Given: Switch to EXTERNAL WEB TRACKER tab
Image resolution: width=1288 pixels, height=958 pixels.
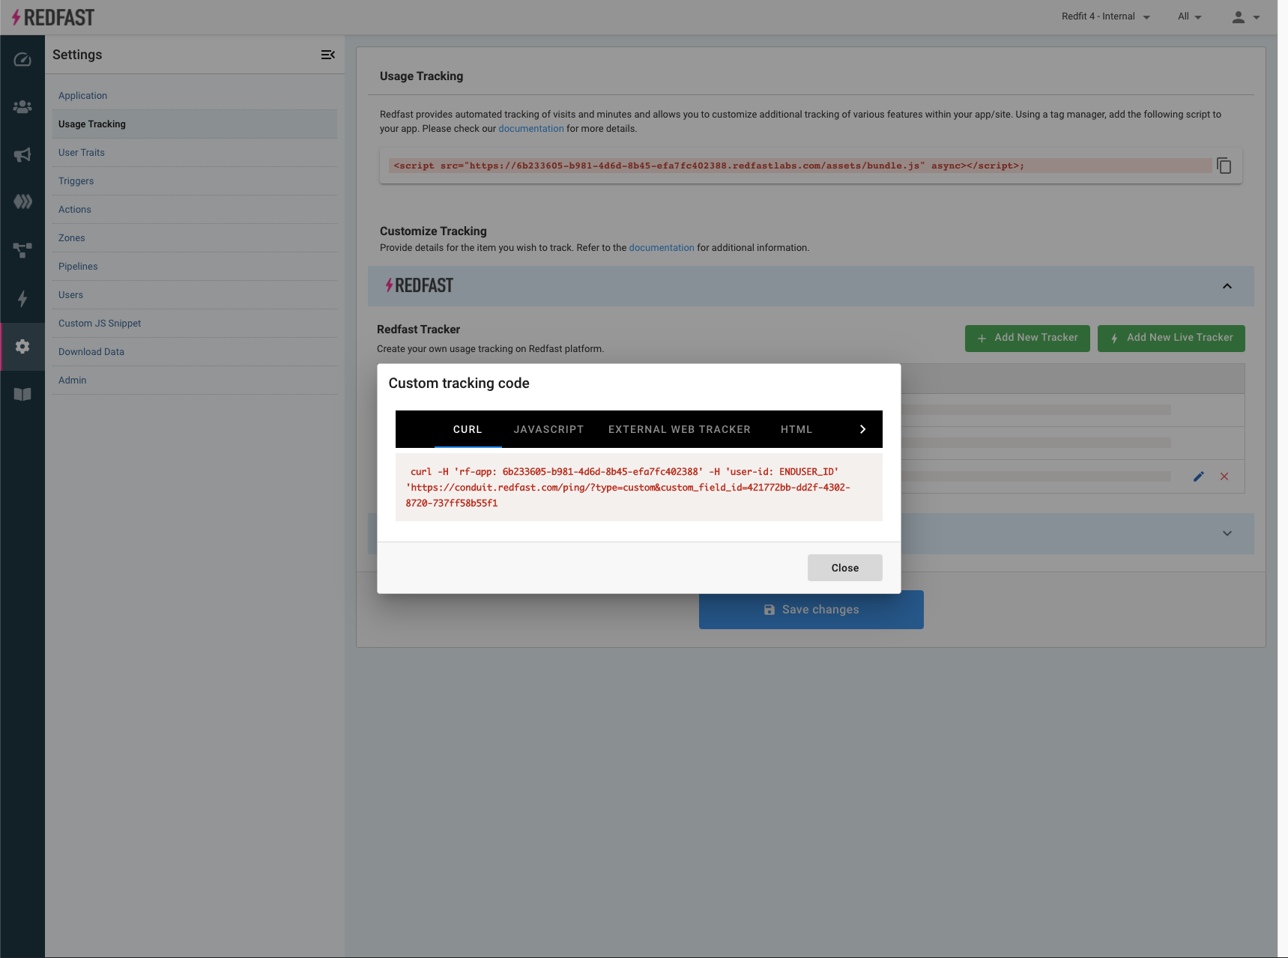Looking at the screenshot, I should pos(680,429).
